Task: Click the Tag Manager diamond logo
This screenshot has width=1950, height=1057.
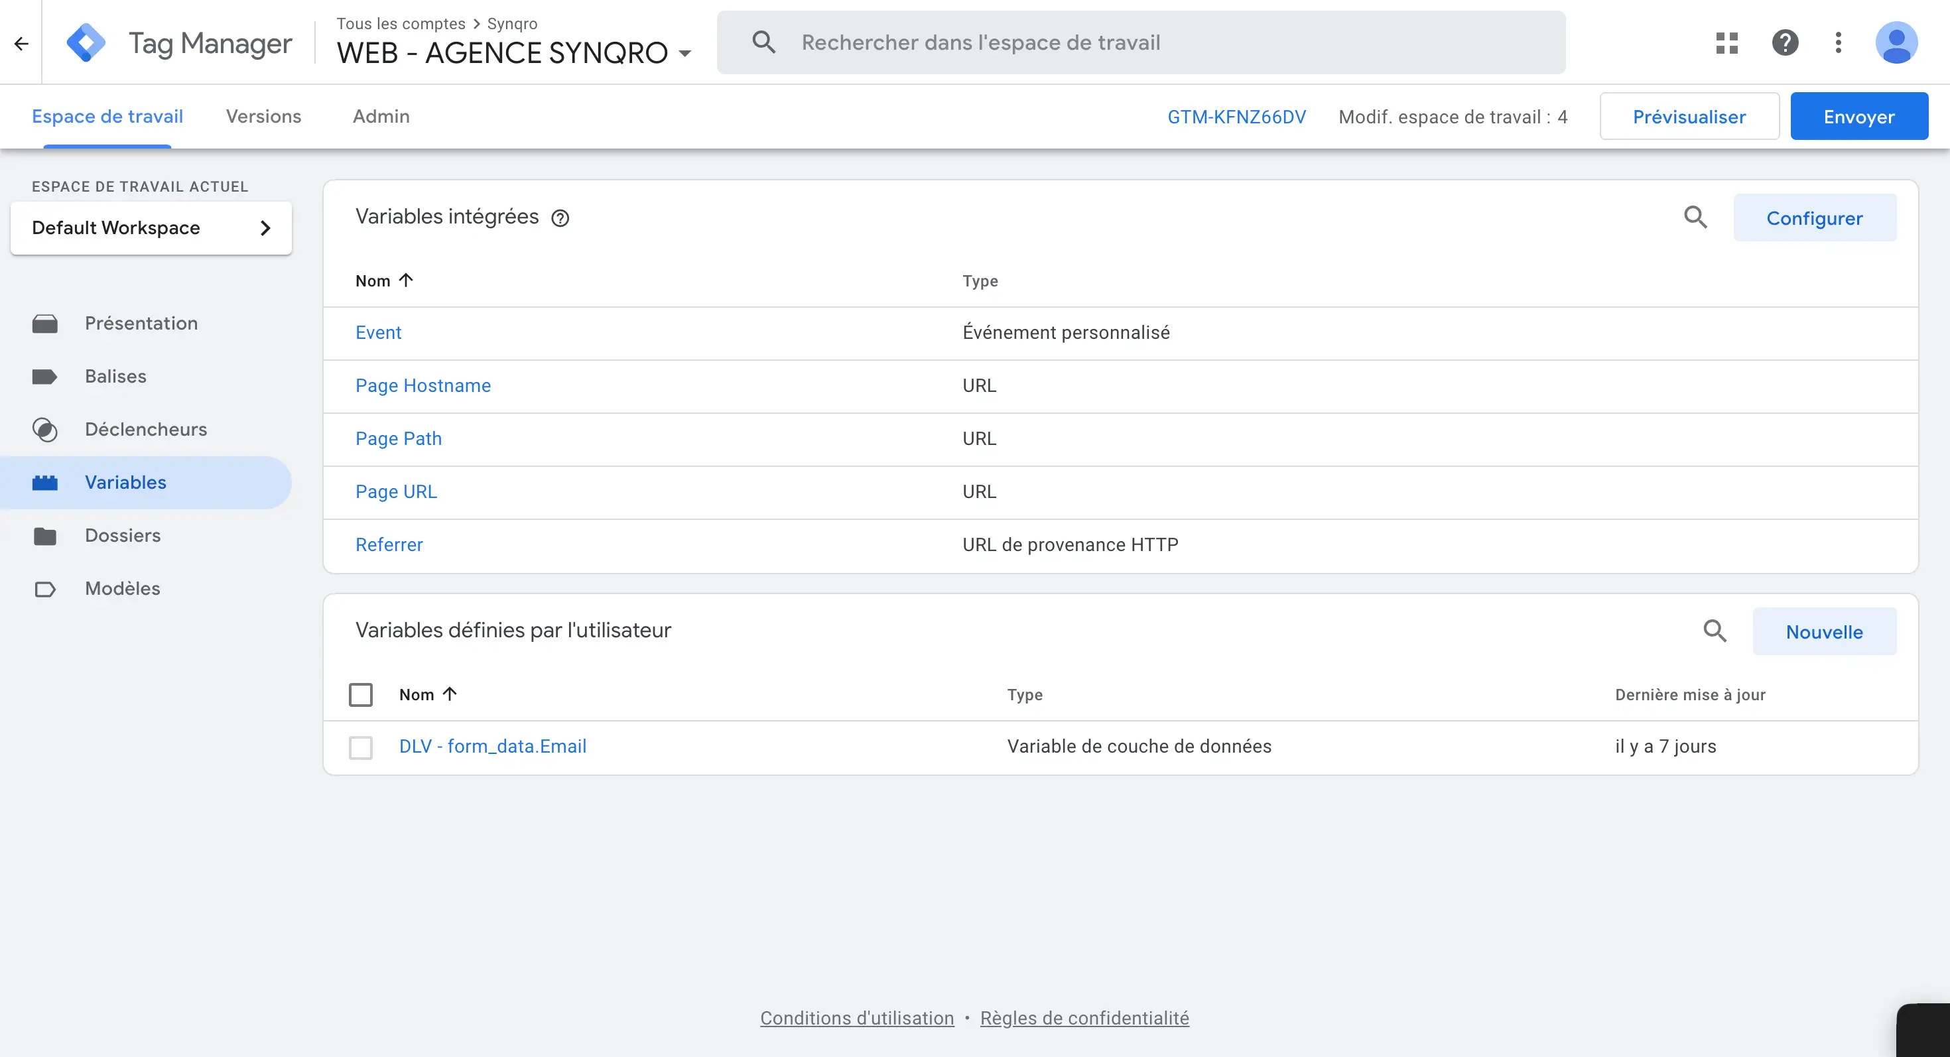Action: [x=86, y=42]
